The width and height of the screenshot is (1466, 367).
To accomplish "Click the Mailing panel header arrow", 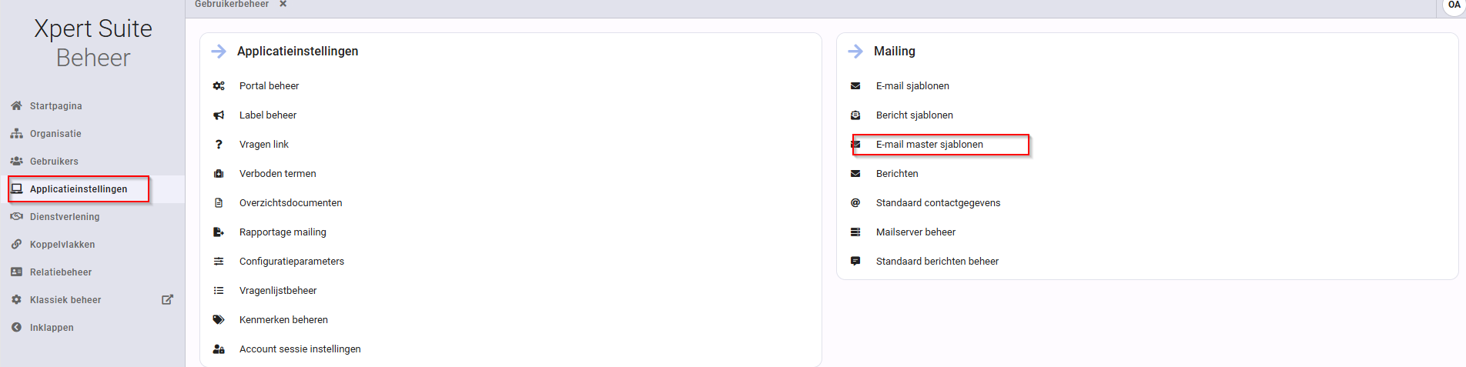I will click(x=855, y=51).
